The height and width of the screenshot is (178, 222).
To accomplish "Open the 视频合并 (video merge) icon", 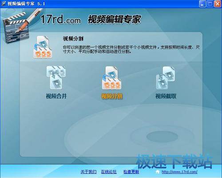I will click(56, 77).
